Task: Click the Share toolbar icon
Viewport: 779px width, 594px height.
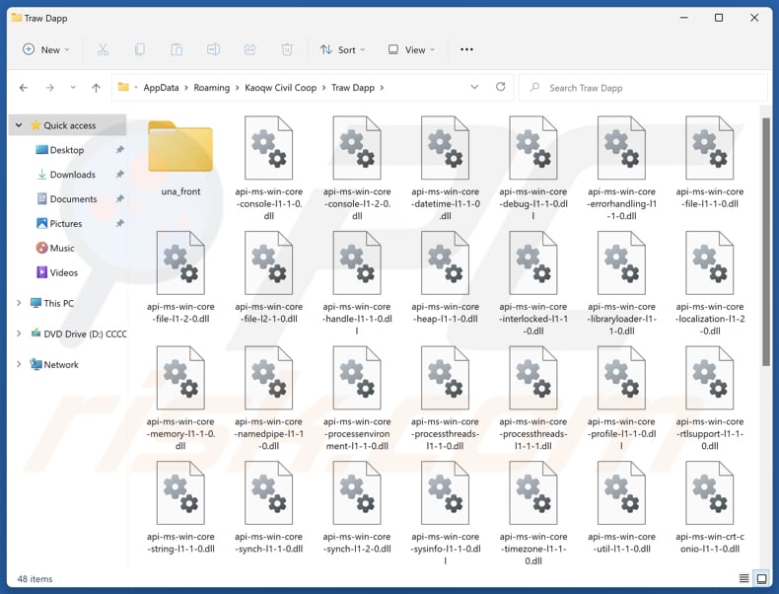Action: tap(249, 49)
